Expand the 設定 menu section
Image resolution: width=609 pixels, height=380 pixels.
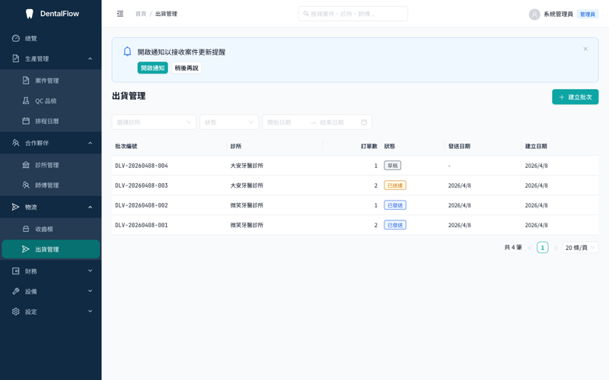(x=90, y=311)
